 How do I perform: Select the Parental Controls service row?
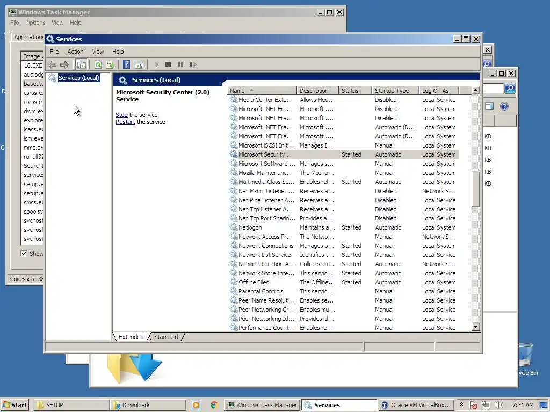pos(343,291)
